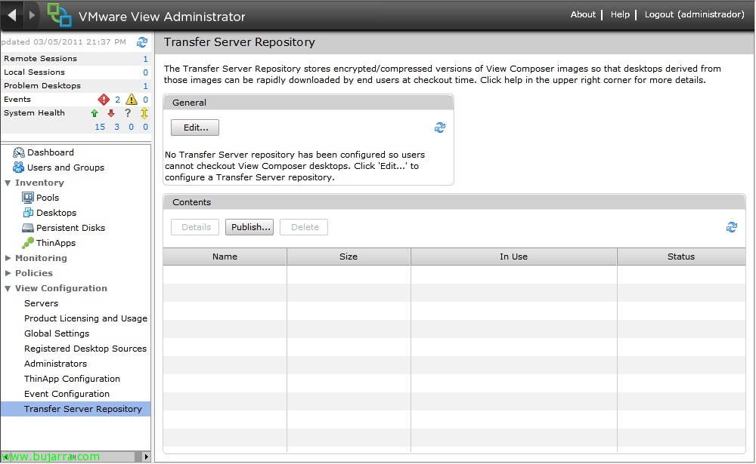Select Transfer Server Repository in sidebar
The width and height of the screenshot is (756, 464).
76,409
